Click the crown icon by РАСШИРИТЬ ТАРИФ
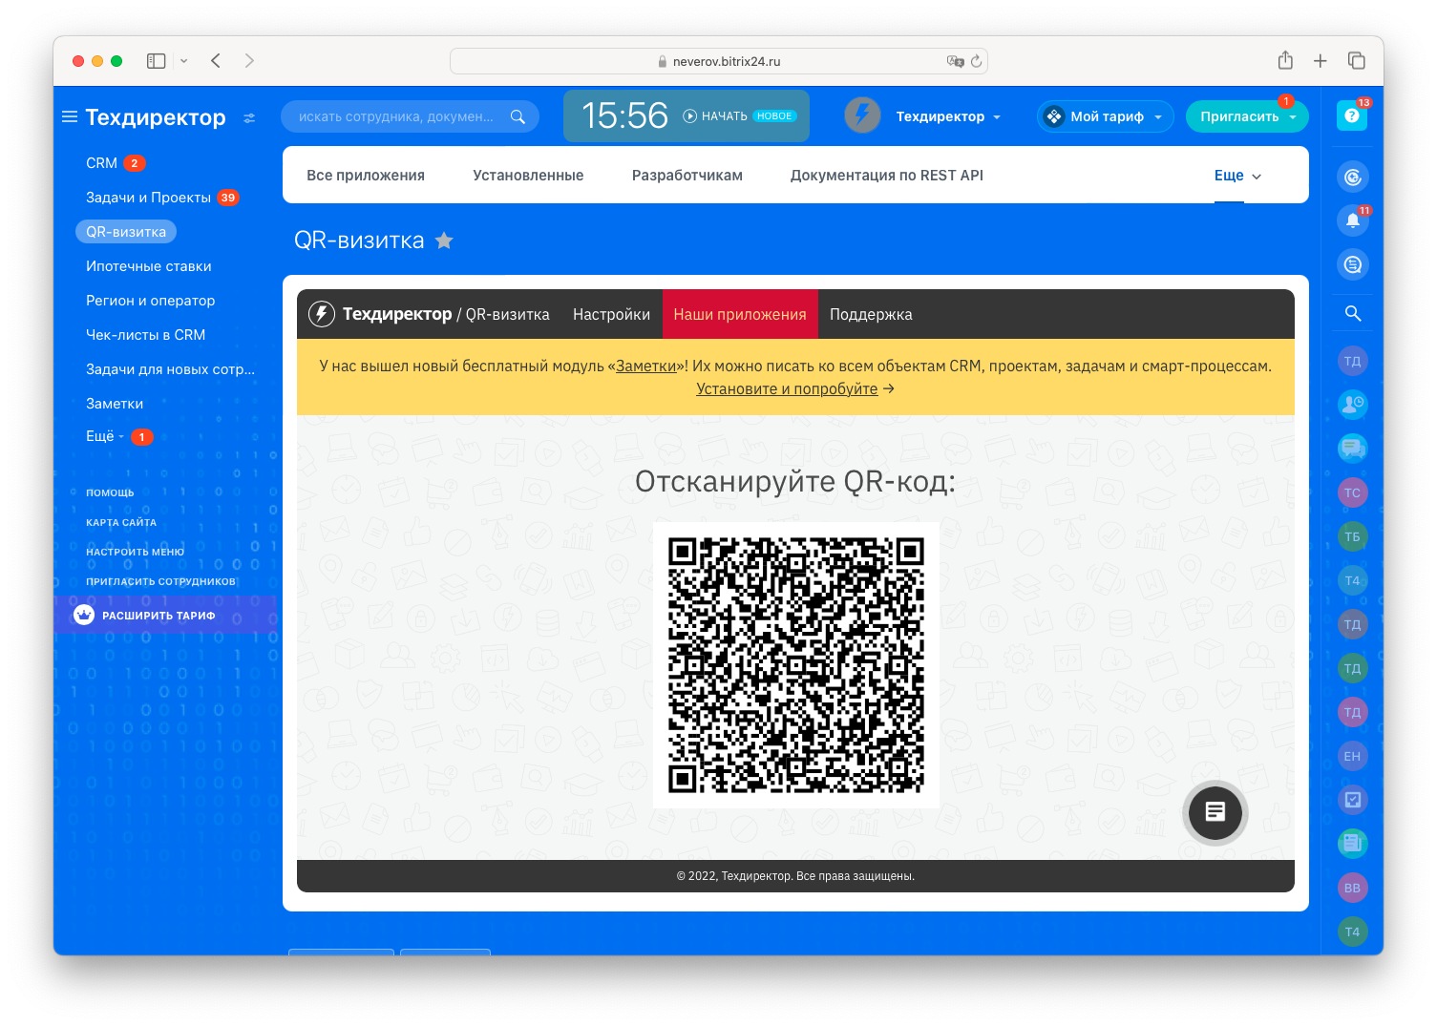 pyautogui.click(x=84, y=615)
